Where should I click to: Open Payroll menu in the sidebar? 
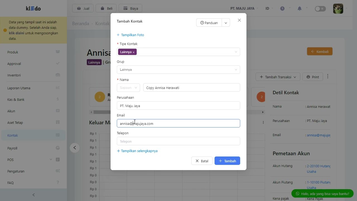12,148
